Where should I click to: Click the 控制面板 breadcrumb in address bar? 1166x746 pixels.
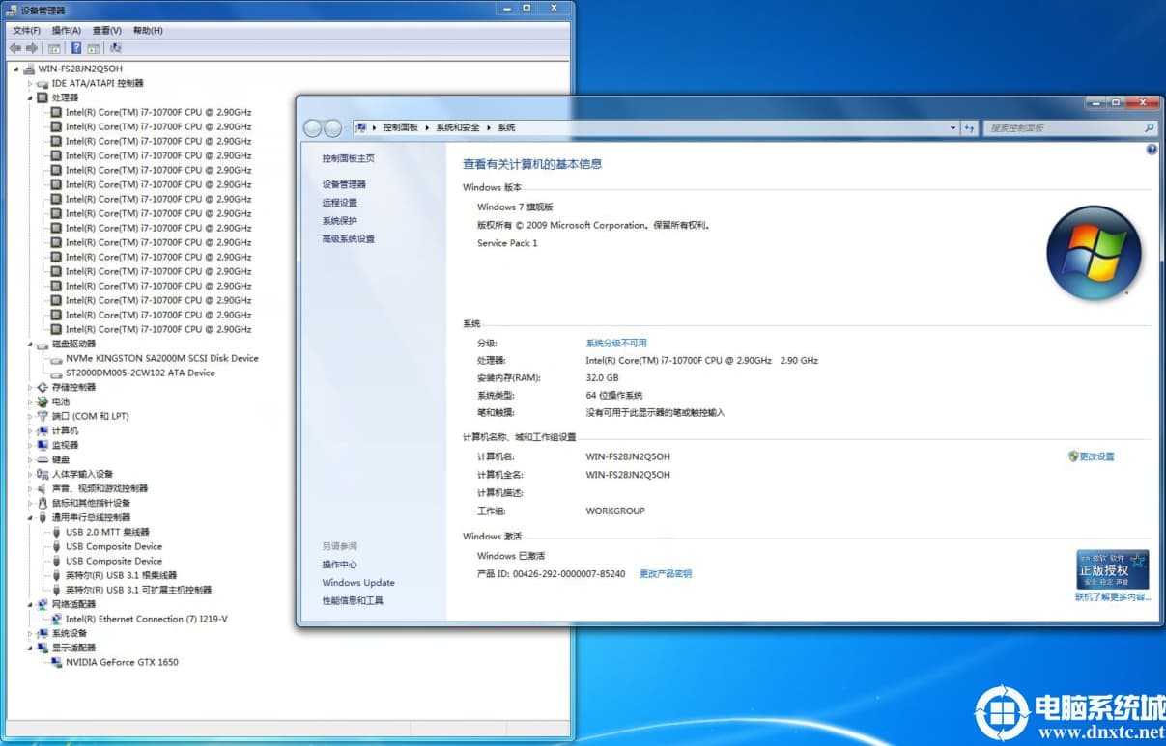pyautogui.click(x=401, y=127)
